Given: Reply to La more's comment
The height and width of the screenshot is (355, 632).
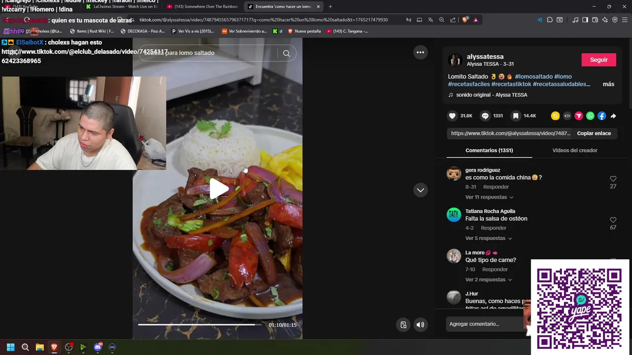Looking at the screenshot, I should (x=495, y=269).
